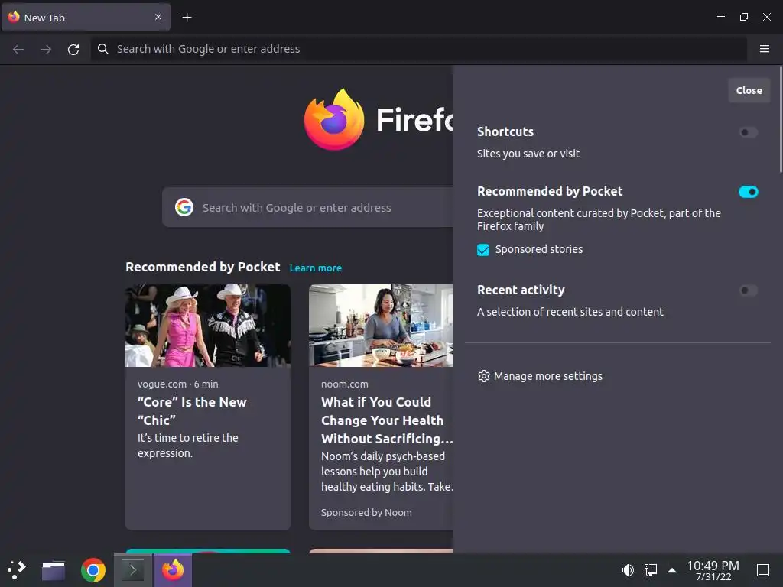This screenshot has width=783, height=587.
Task: Click the forward navigation arrow
Action: tap(46, 49)
